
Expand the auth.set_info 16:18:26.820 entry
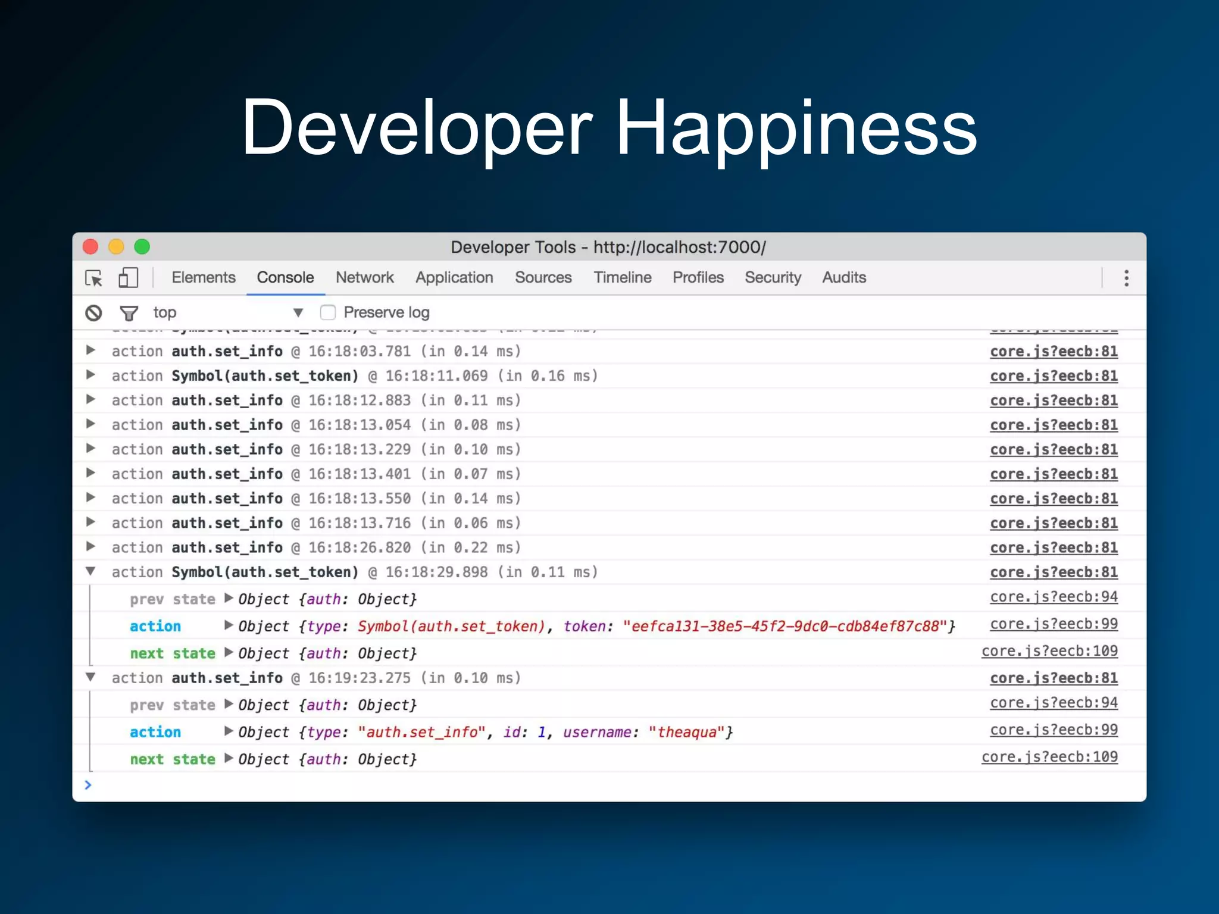click(90, 546)
